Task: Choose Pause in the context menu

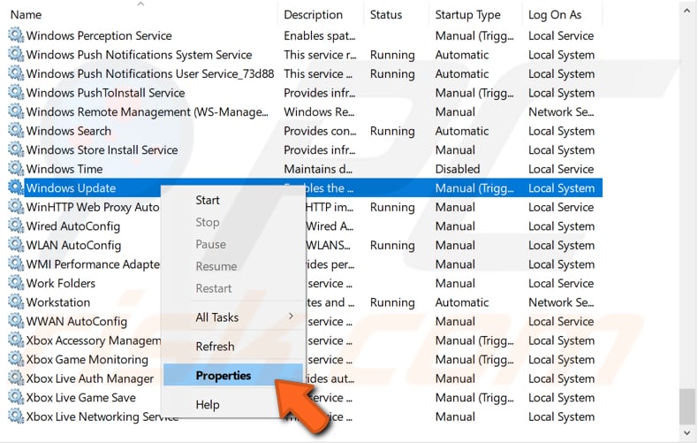Action: click(x=210, y=244)
